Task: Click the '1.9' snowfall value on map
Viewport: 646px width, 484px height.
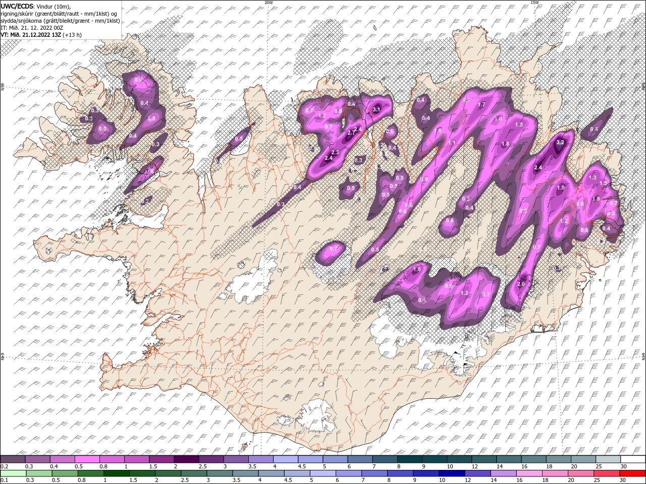Action: (x=561, y=188)
